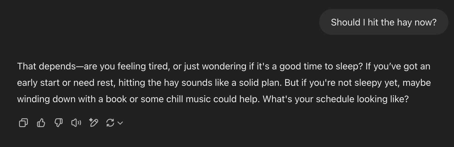
Task: Copy the assistant's response
Action: 23,123
